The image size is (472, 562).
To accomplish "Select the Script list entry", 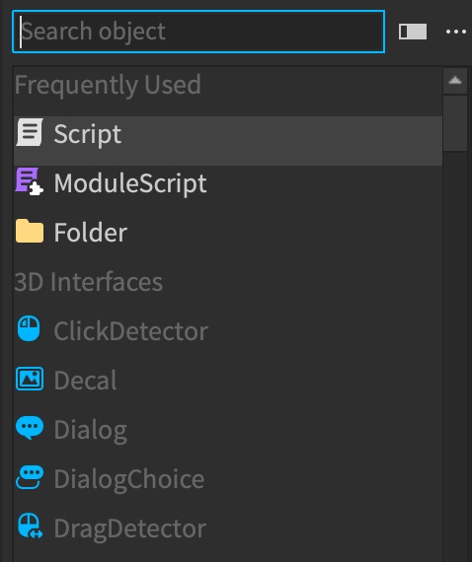I will (x=228, y=140).
